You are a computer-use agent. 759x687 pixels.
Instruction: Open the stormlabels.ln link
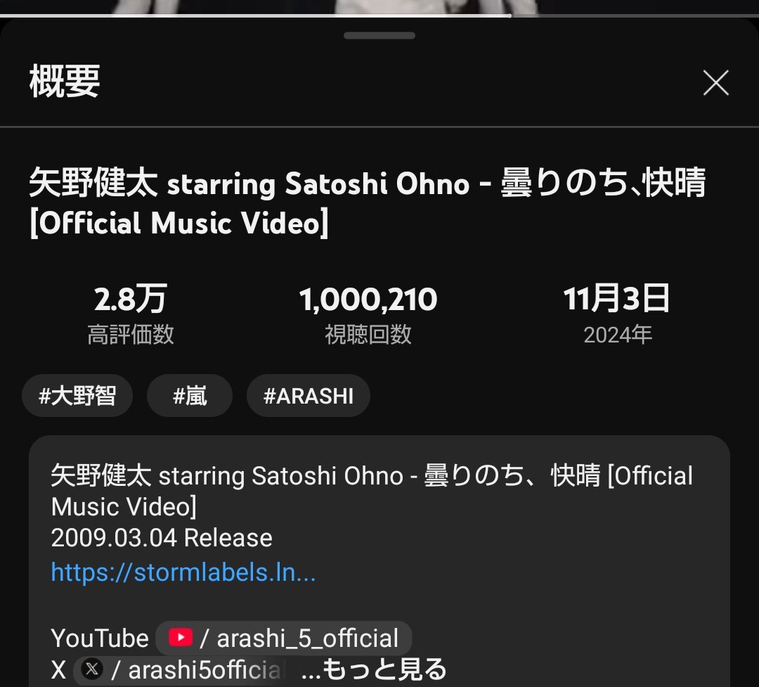point(183,572)
